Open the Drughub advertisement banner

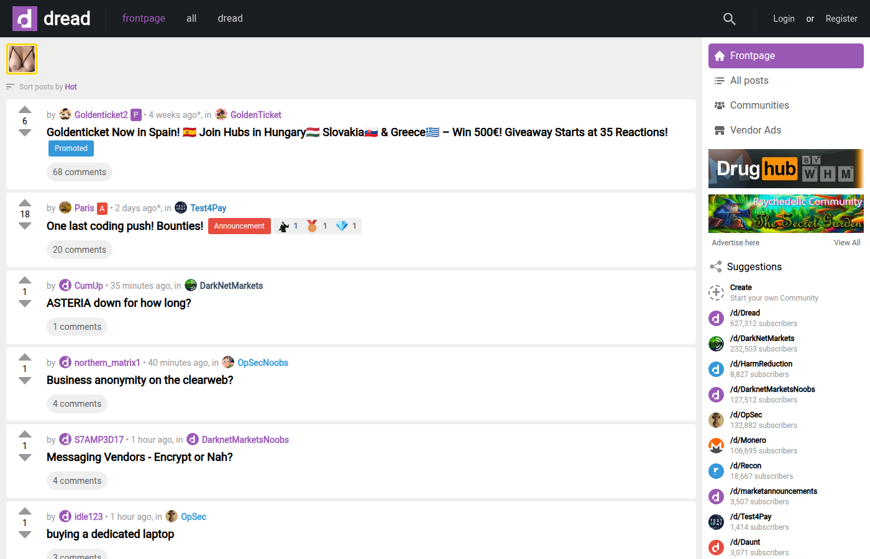click(786, 168)
